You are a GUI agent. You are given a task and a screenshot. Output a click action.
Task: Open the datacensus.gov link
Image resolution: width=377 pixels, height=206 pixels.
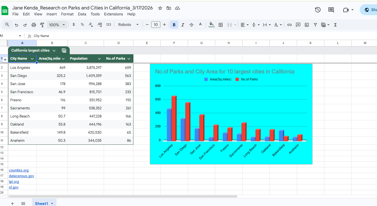click(x=22, y=176)
